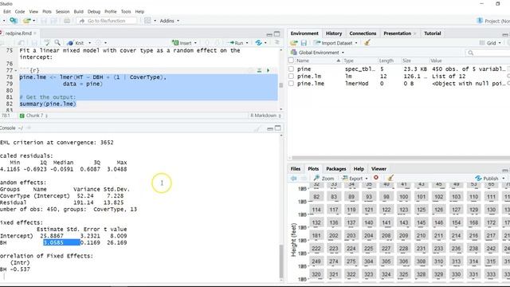Open the Addins dropdown

point(170,21)
